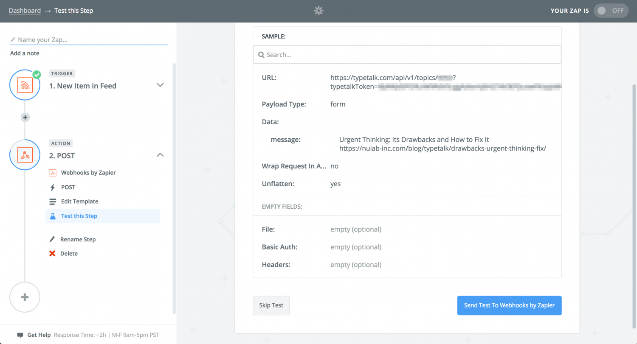Screen dimensions: 637x344
Task: Click the Webhooks by Zapier app icon
Action: [x=53, y=173]
